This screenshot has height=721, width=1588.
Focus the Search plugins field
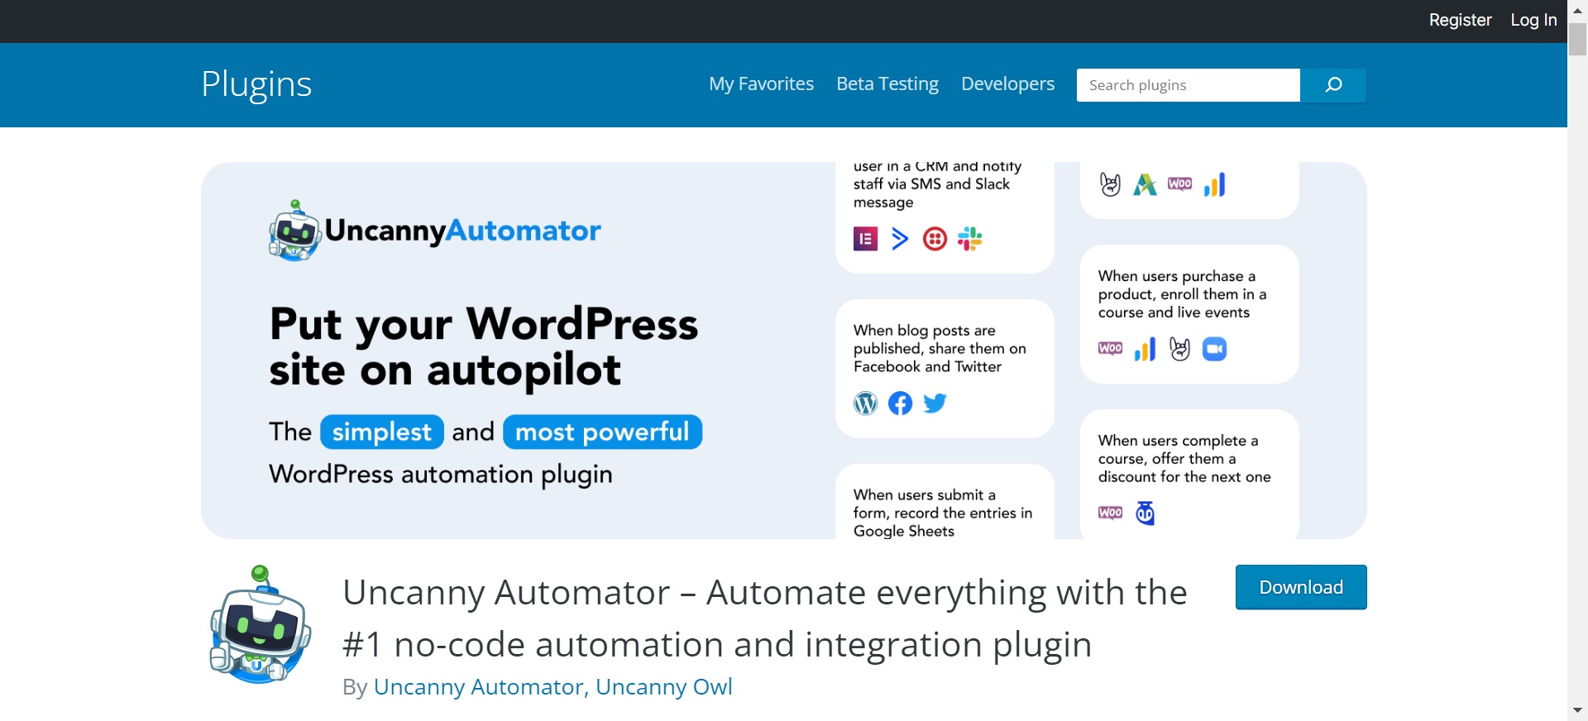1188,85
